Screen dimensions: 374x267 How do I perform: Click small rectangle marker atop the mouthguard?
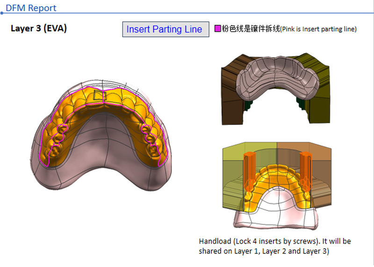click(99, 95)
